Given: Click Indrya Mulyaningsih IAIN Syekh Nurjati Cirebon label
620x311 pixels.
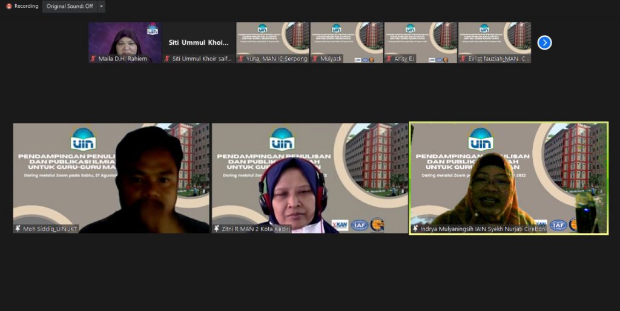Looking at the screenshot, I should point(483,229).
